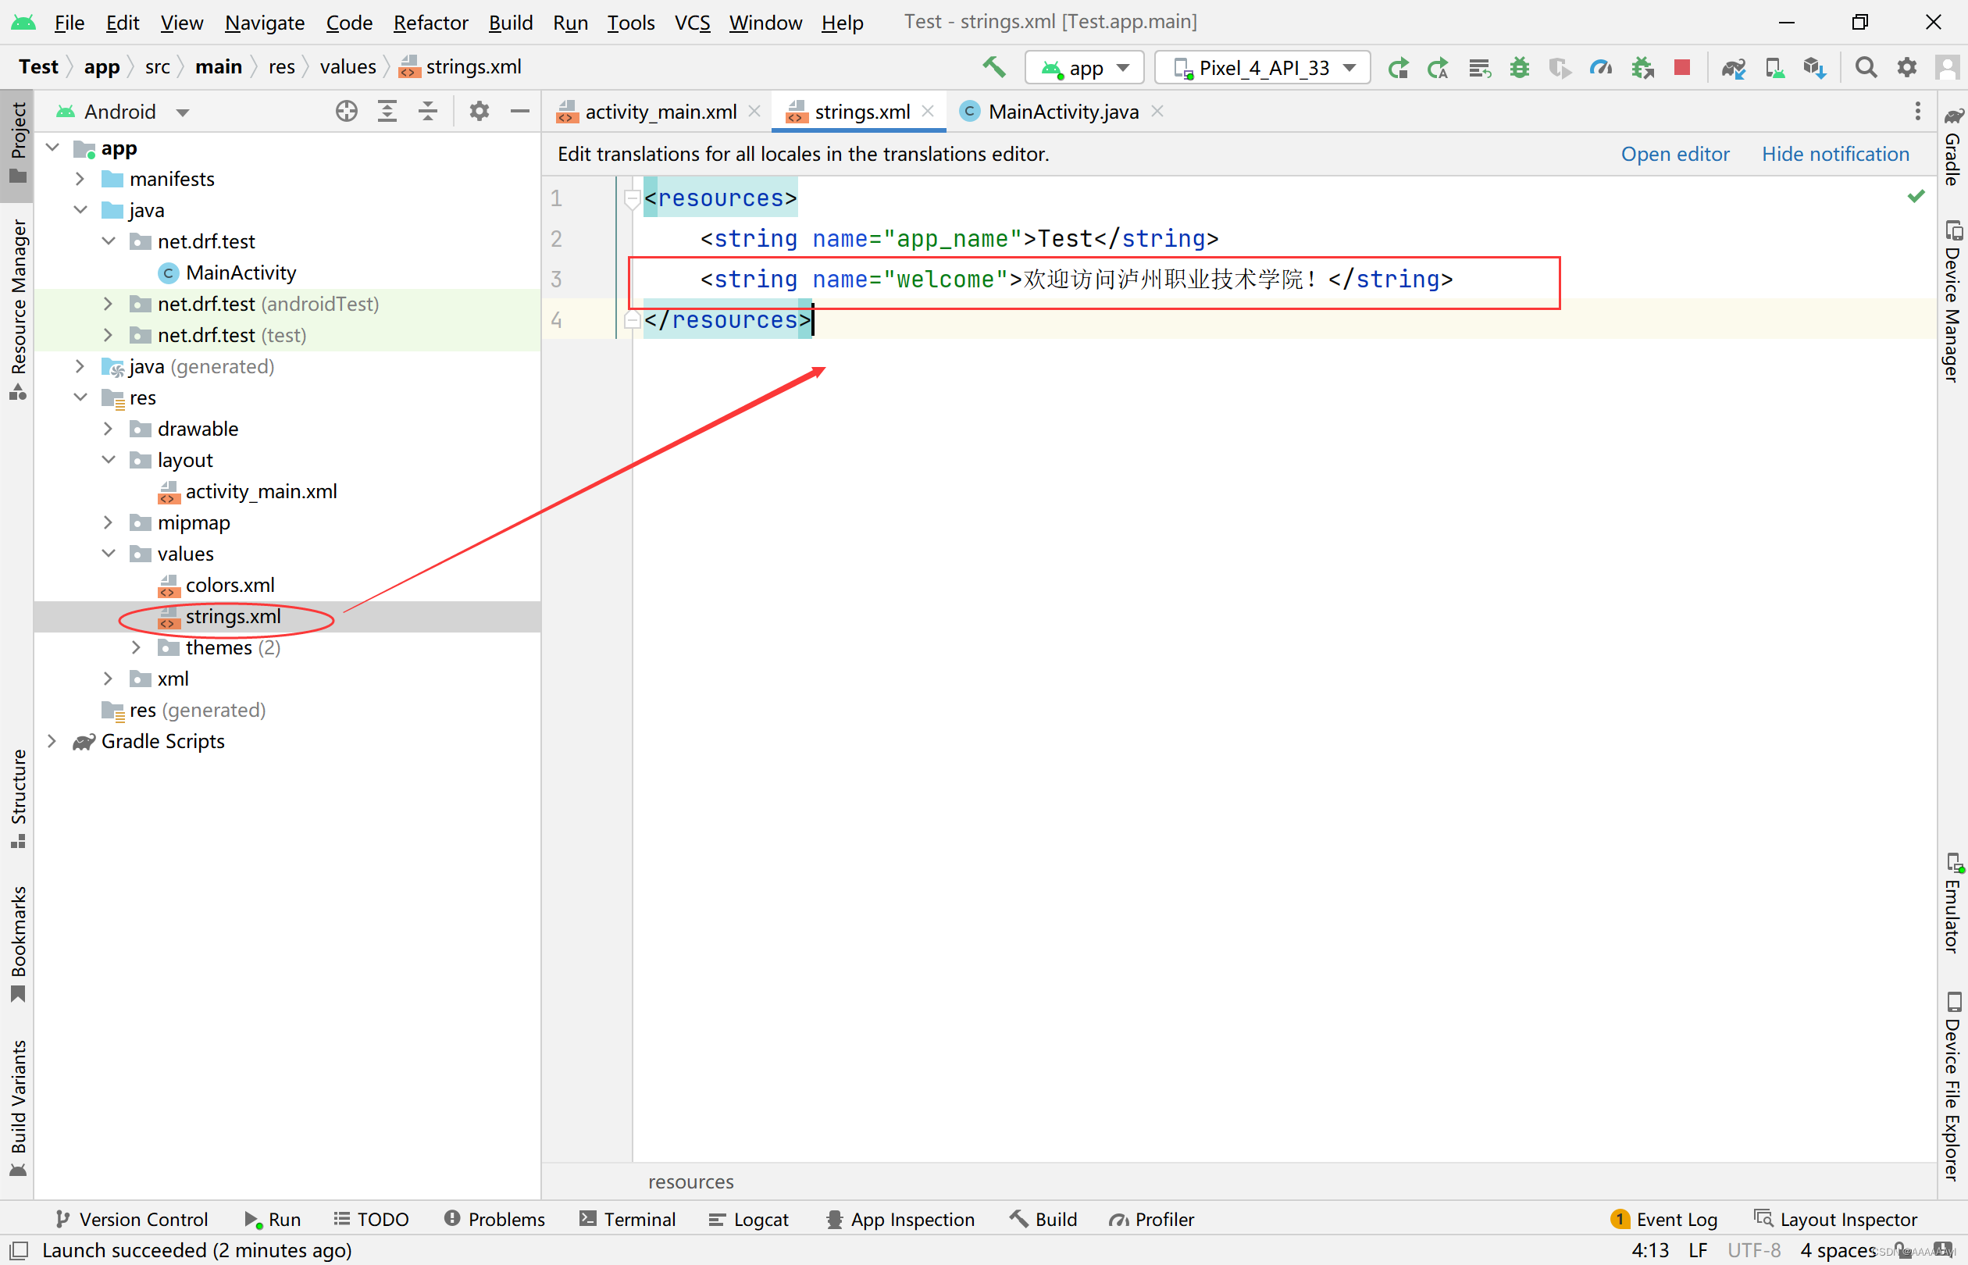Open the Refactor menu
The width and height of the screenshot is (1968, 1265).
[430, 22]
